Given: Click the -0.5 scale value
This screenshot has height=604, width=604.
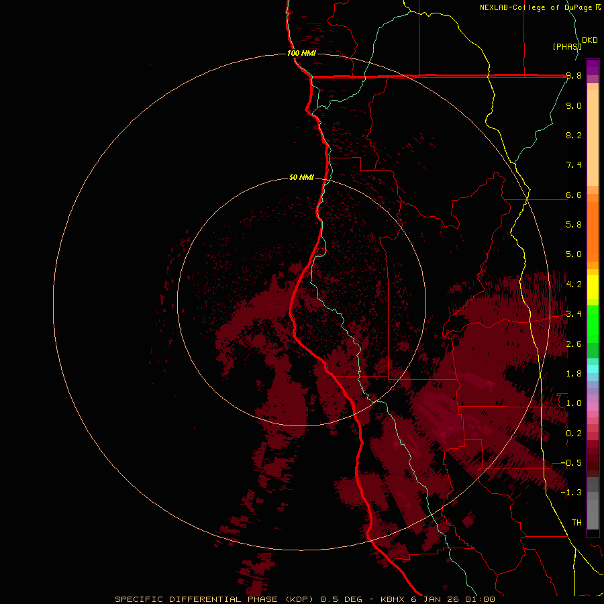Looking at the screenshot, I should click(x=571, y=463).
